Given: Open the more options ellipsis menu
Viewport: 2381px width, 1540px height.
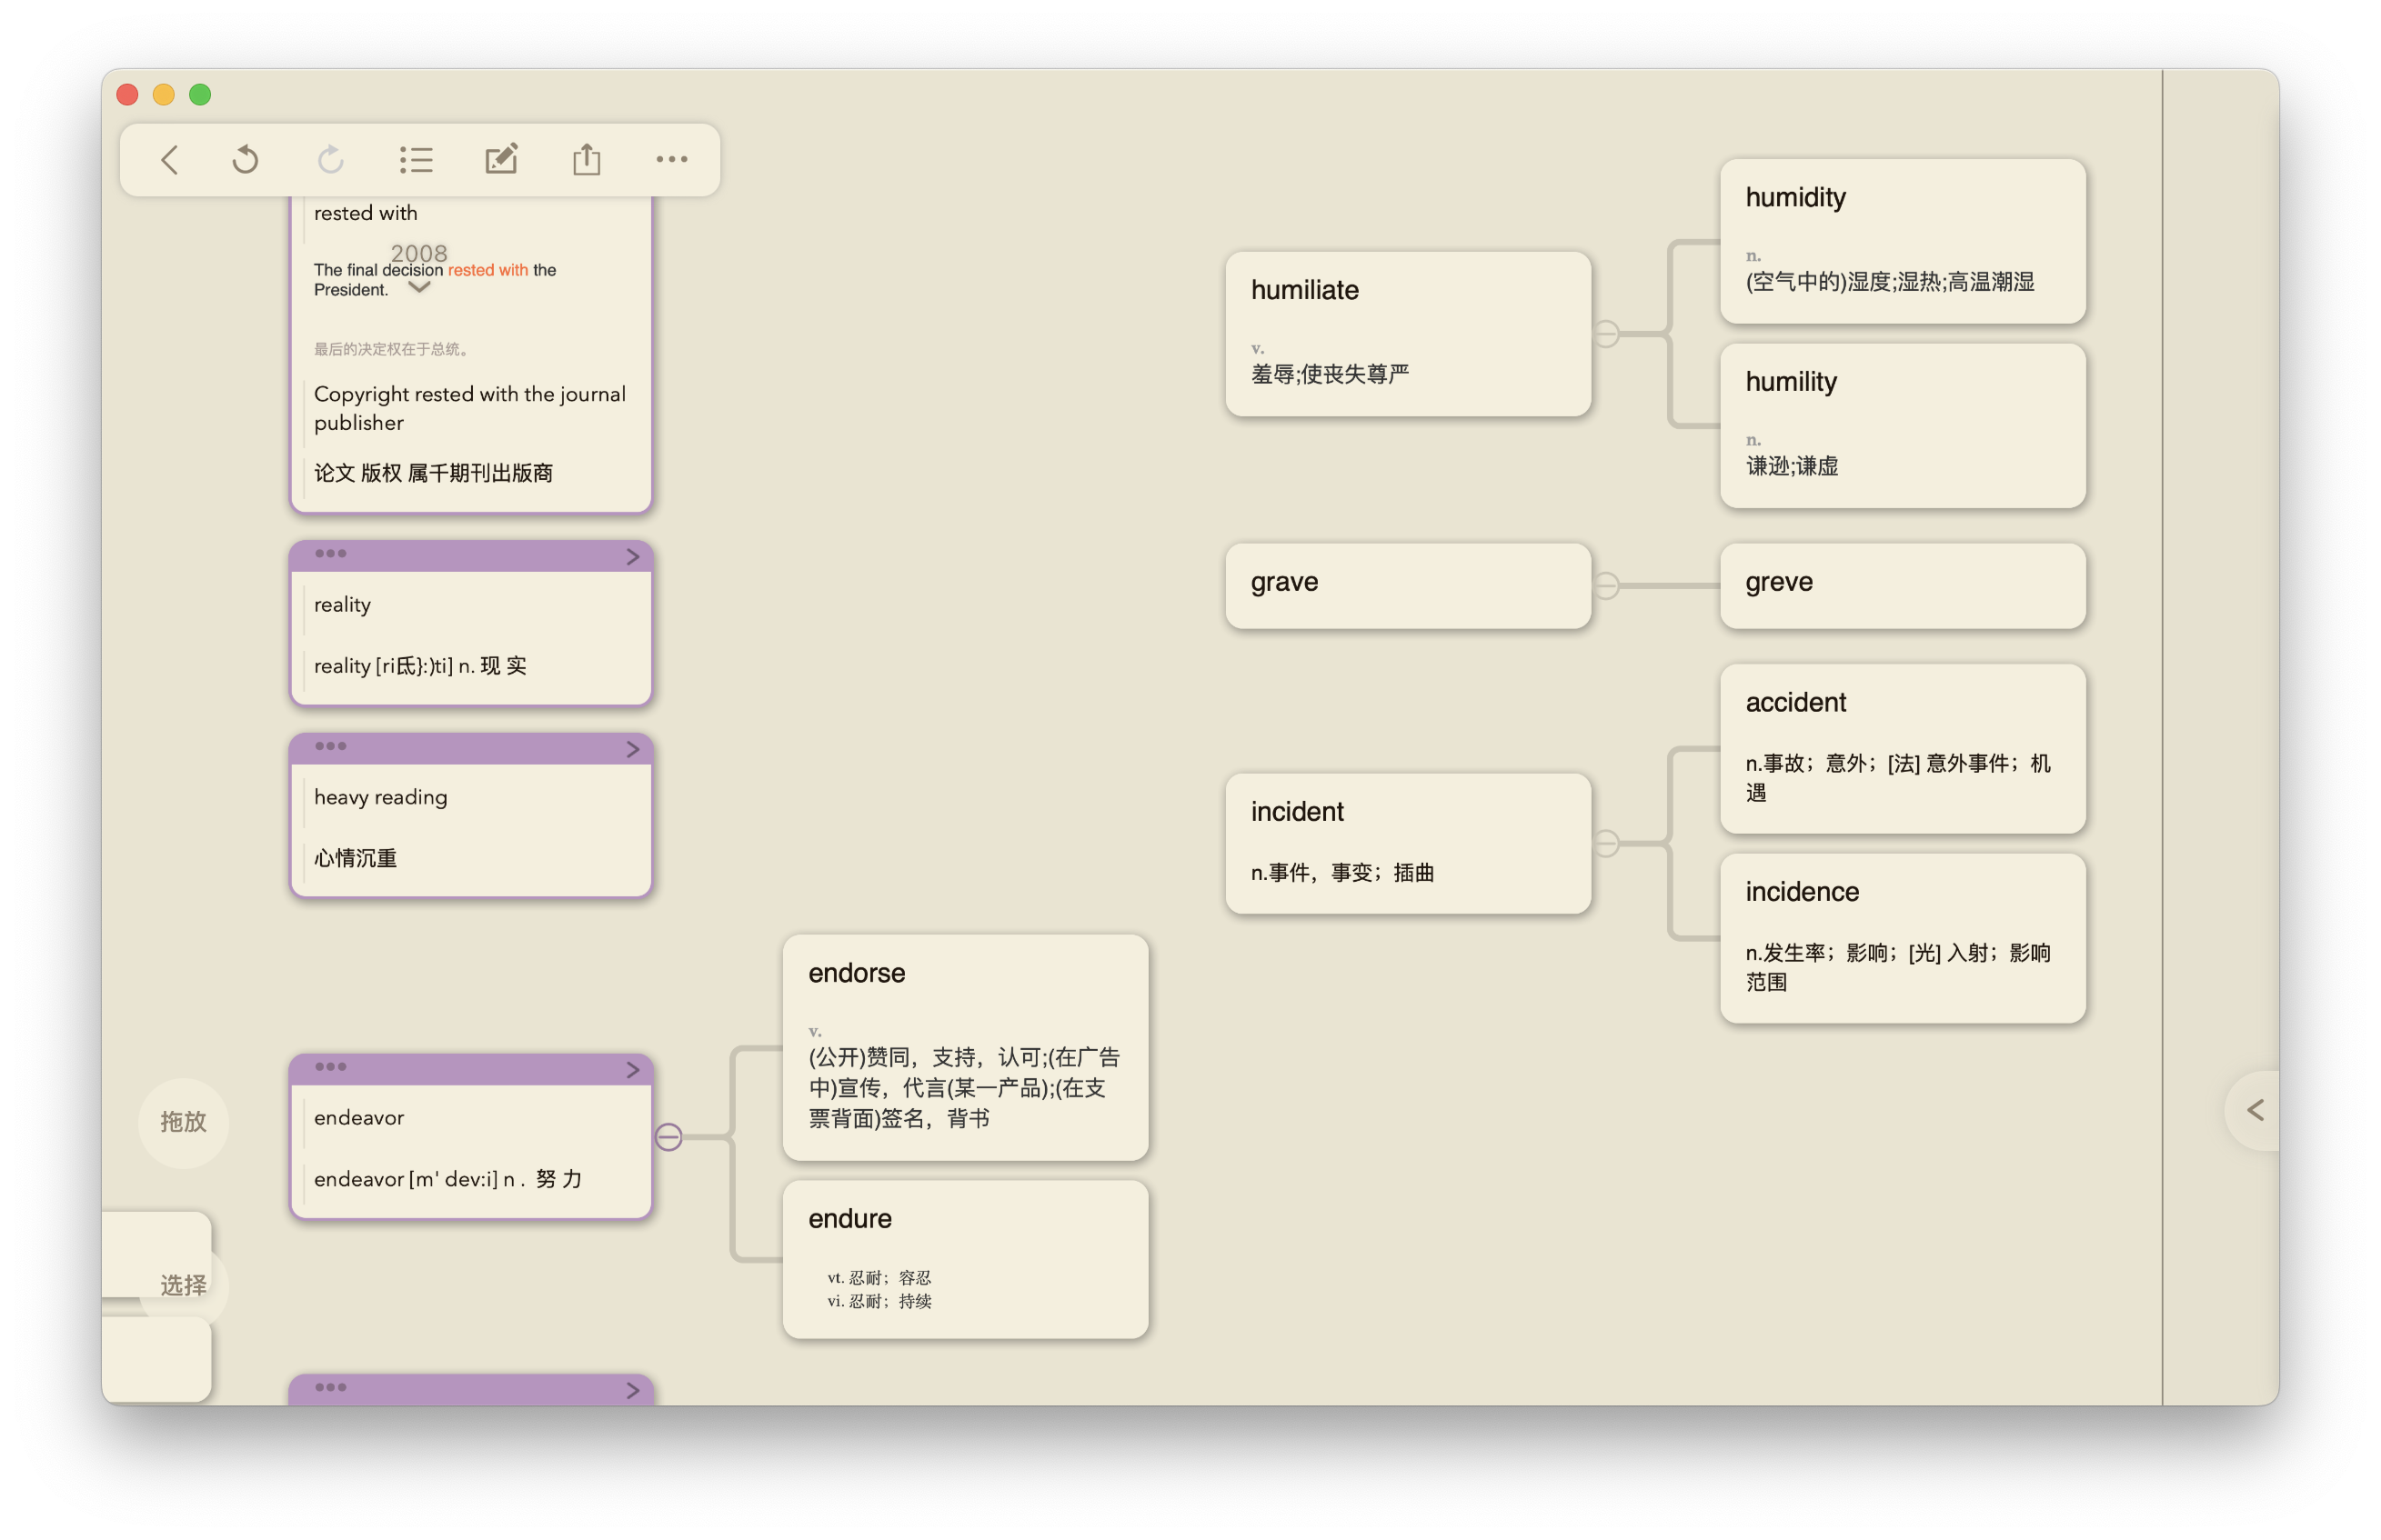Looking at the screenshot, I should [x=671, y=159].
